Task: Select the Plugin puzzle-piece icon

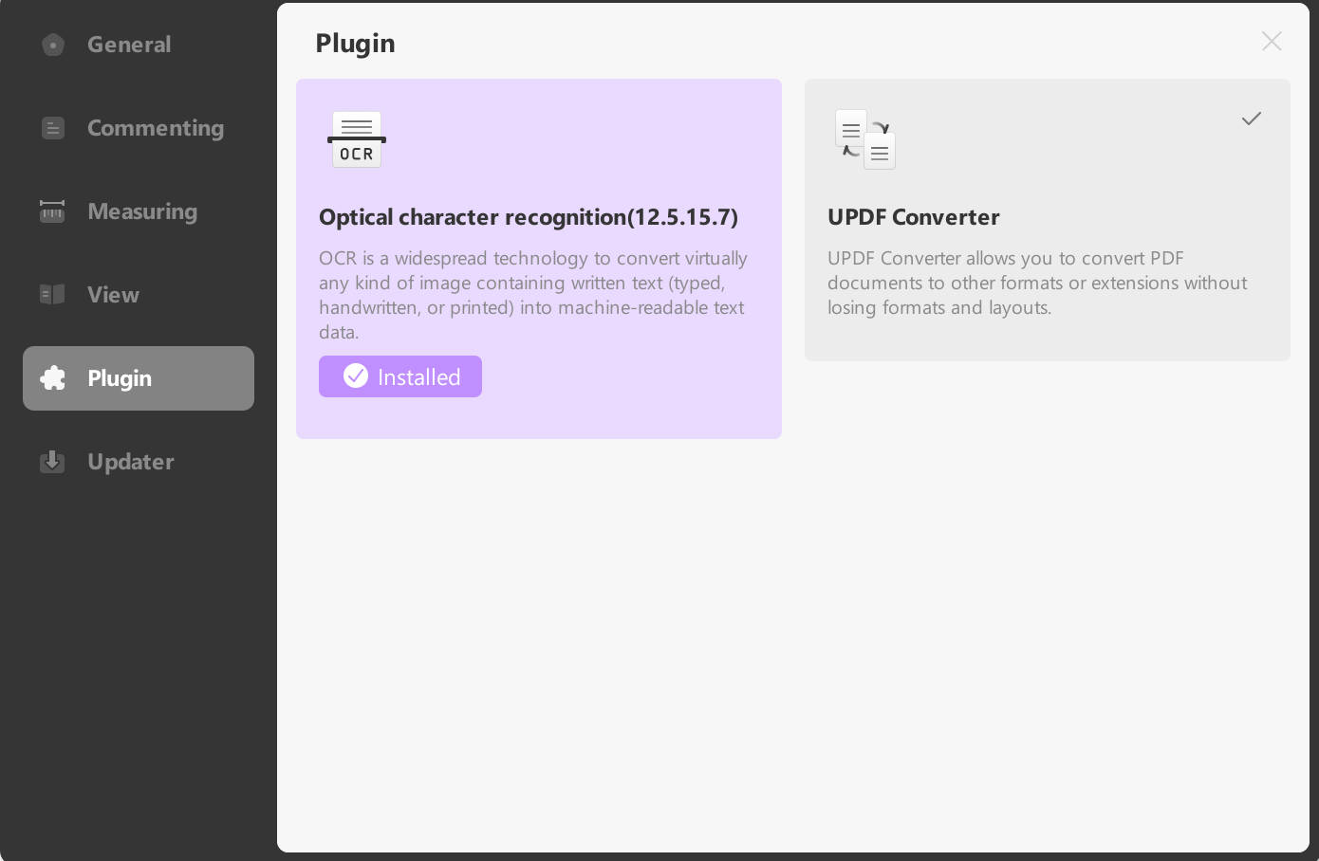Action: 53,378
